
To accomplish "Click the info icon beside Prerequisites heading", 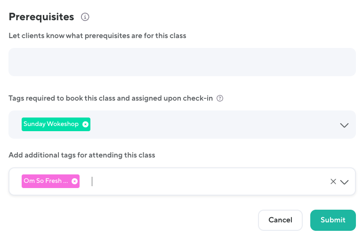I will click(85, 17).
